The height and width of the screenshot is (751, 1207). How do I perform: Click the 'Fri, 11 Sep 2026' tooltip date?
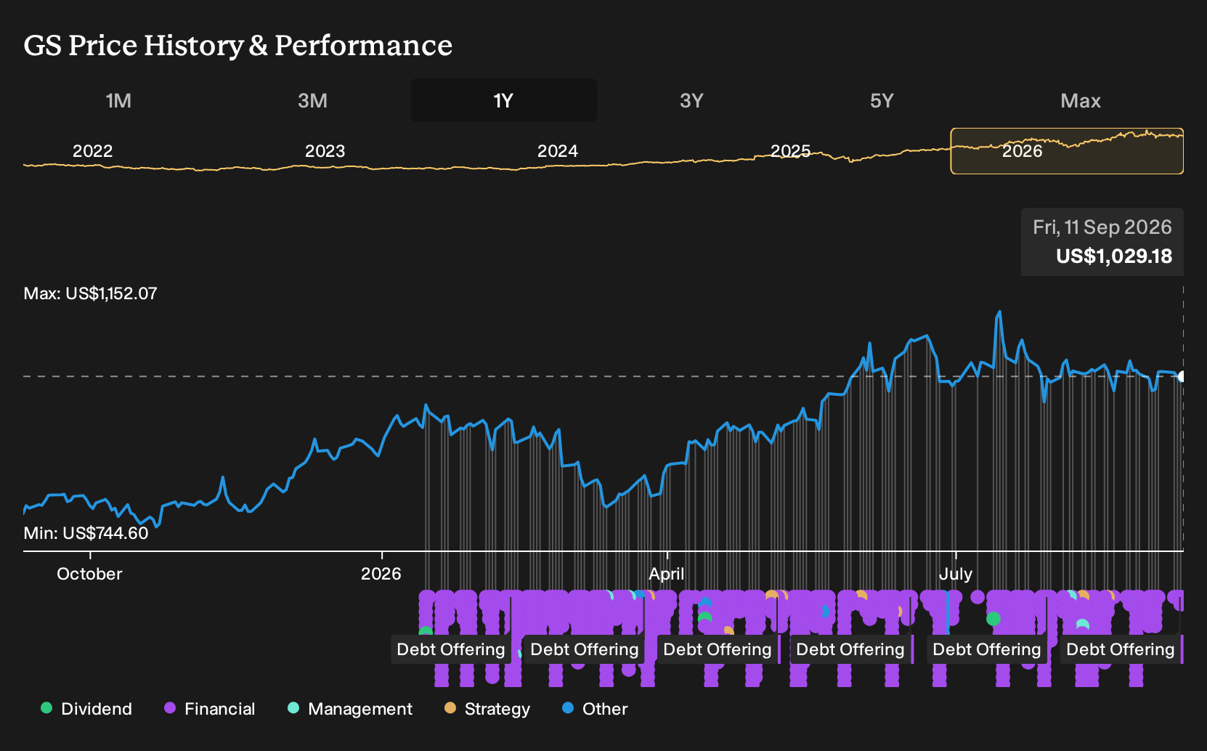click(1102, 227)
